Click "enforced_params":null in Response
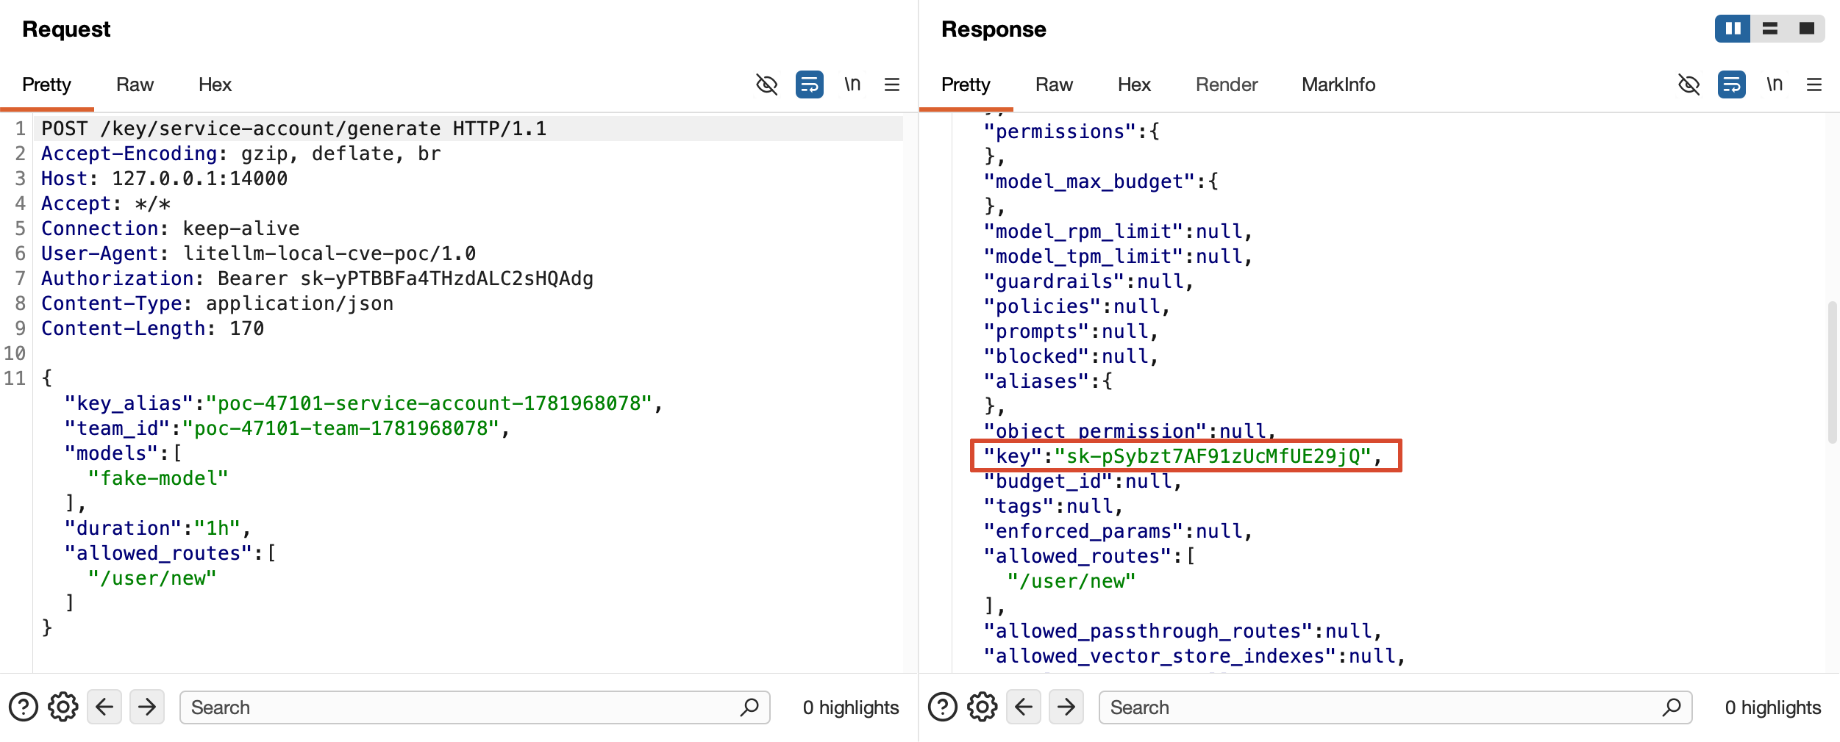The height and width of the screenshot is (742, 1840). coord(1119,532)
